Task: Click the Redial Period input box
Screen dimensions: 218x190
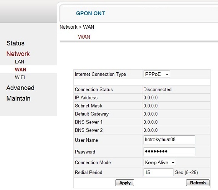Action: pyautogui.click(x=158, y=172)
